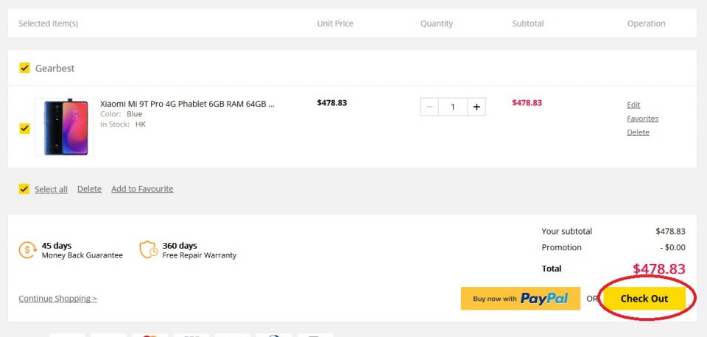Open the Xiaomi Mi 9T Pro product title
Screen dimensions: 707x337
pos(187,104)
